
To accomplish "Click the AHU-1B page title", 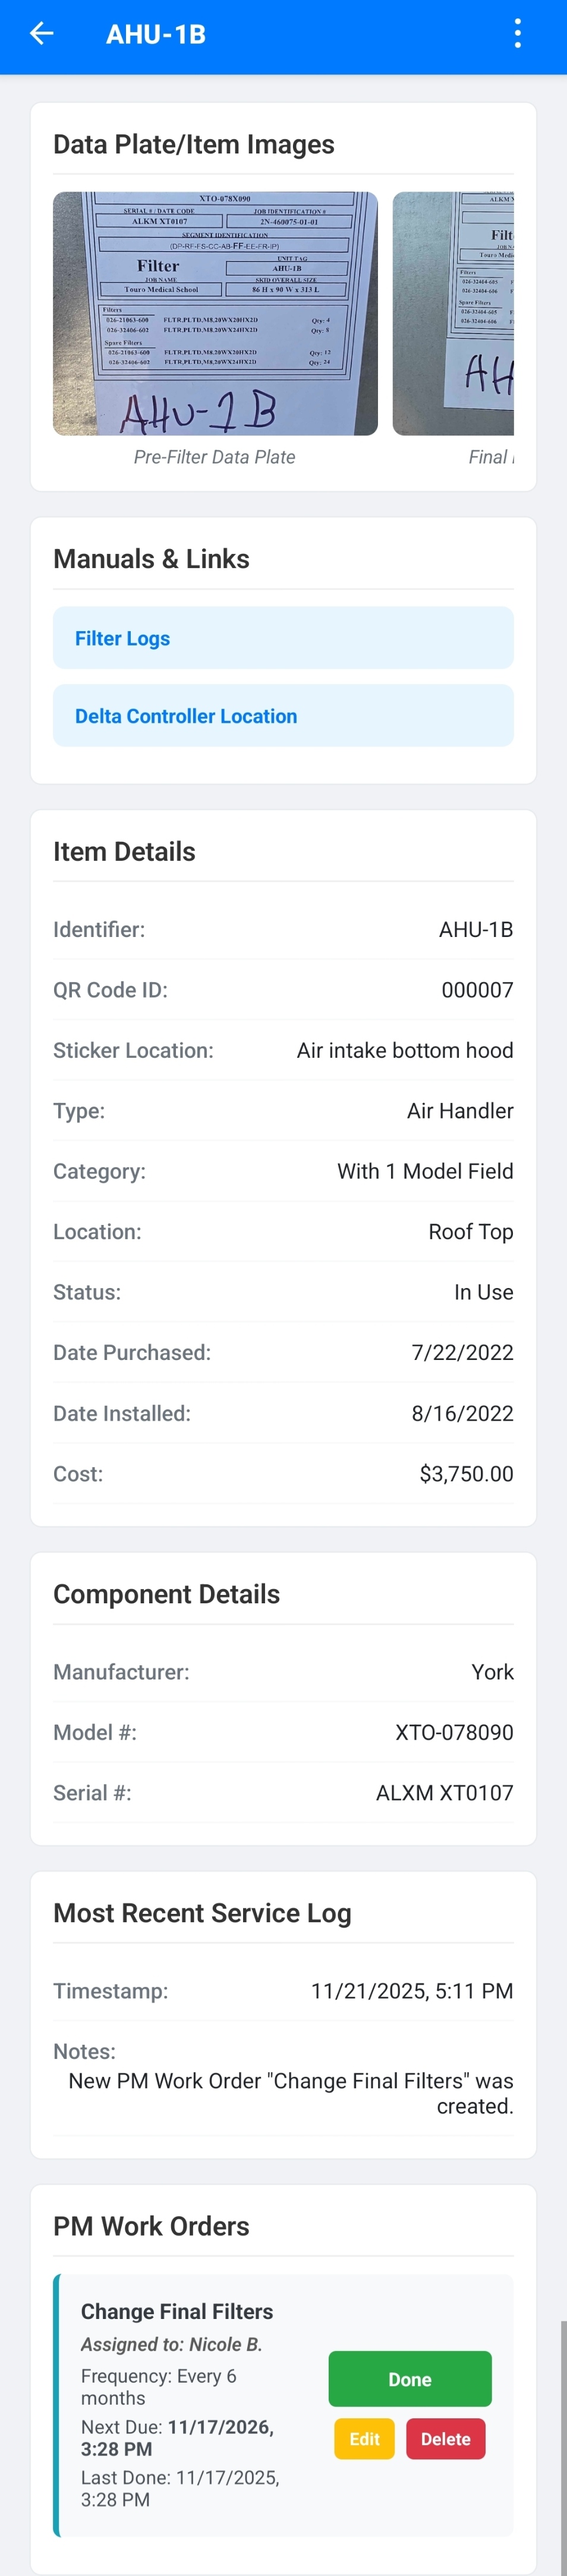I will point(156,35).
